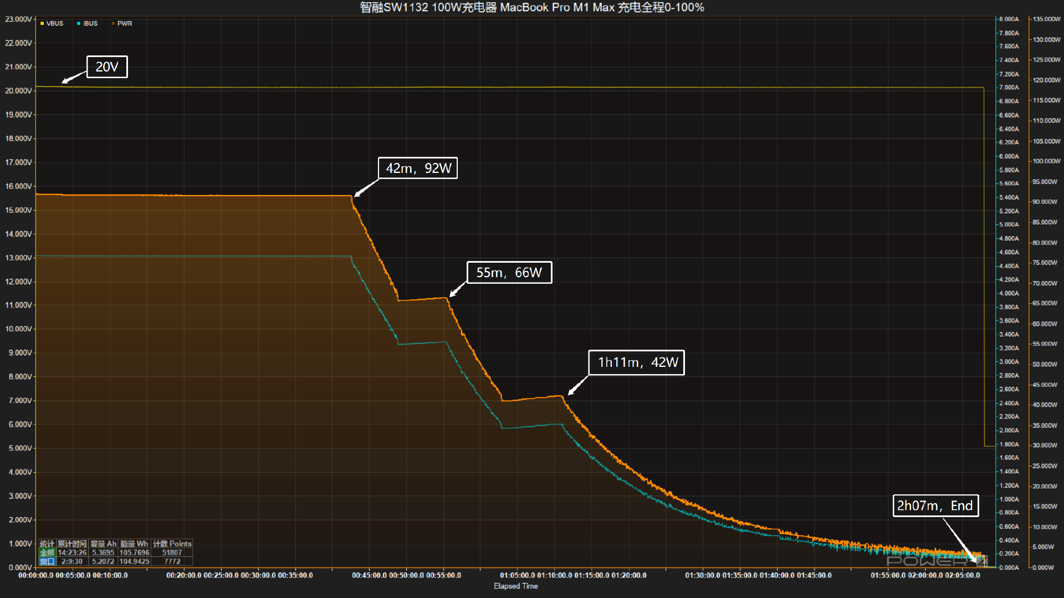1064x598 pixels.
Task: Click the 1h11m, 42W annotation box
Action: pos(636,362)
